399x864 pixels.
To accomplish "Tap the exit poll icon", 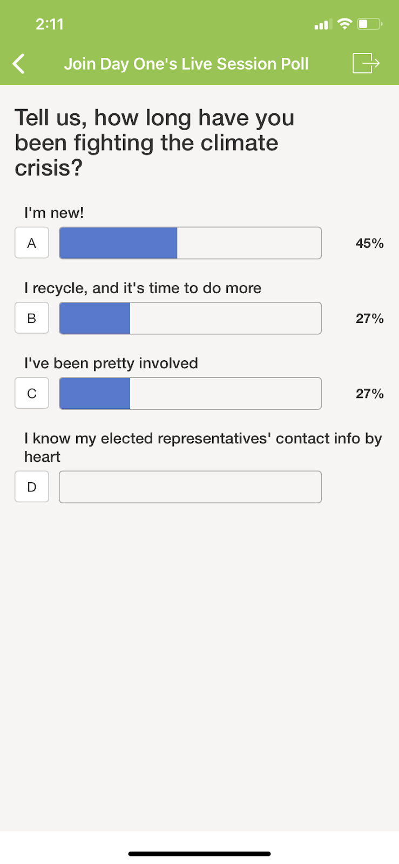I will coord(366,63).
